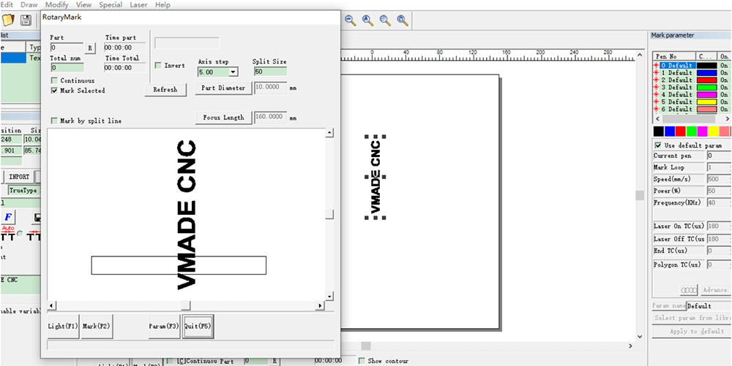Click the preview scroll up arrow

[x=329, y=133]
